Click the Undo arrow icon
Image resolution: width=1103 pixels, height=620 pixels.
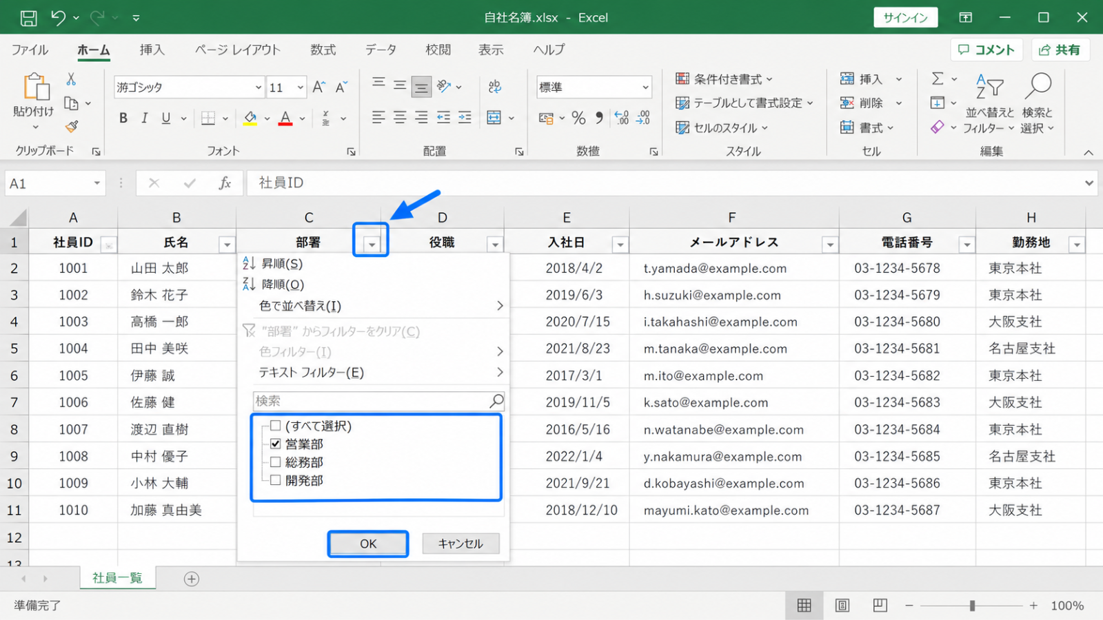(x=58, y=18)
